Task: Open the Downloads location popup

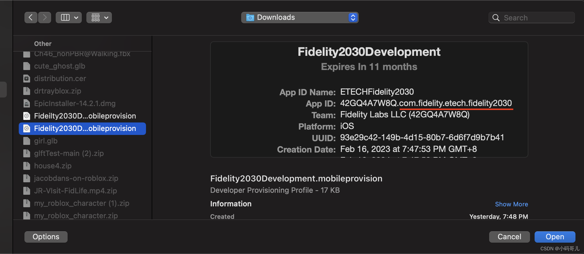Action: [300, 18]
